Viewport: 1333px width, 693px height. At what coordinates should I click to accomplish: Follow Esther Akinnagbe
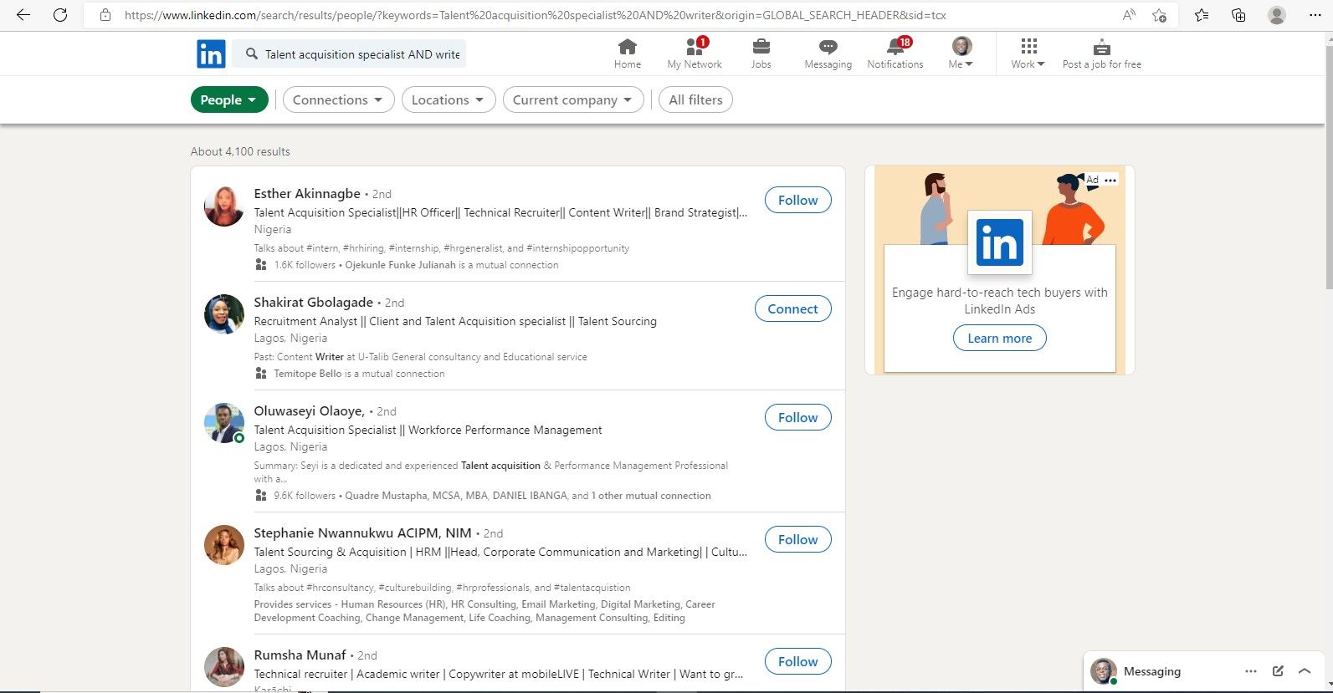797,200
